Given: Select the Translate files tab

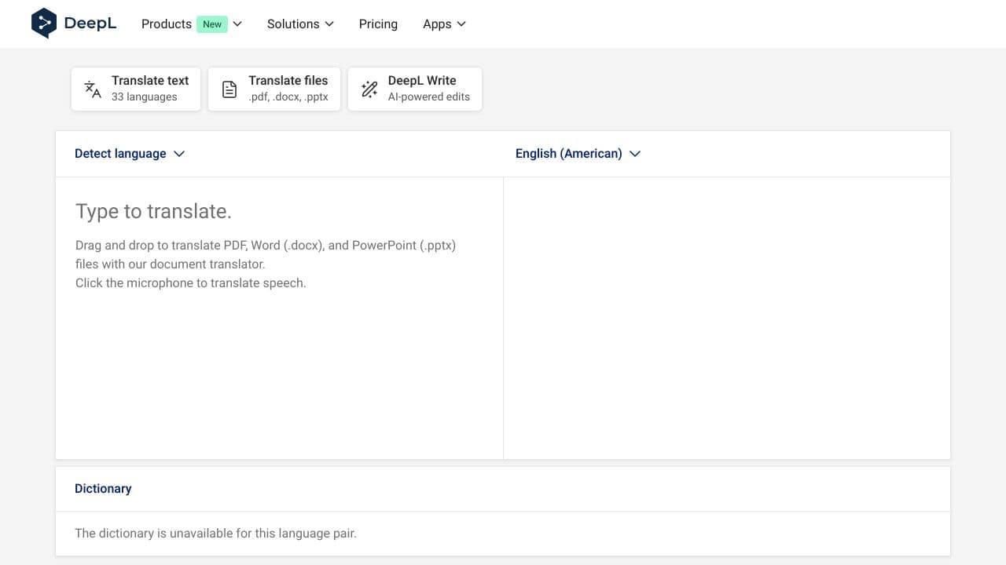Looking at the screenshot, I should click(x=274, y=89).
